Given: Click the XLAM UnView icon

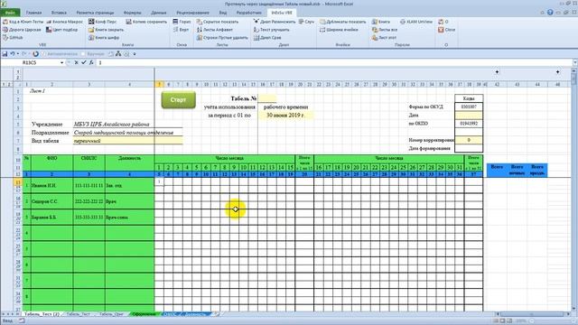Looking at the screenshot, I should tap(403, 22).
